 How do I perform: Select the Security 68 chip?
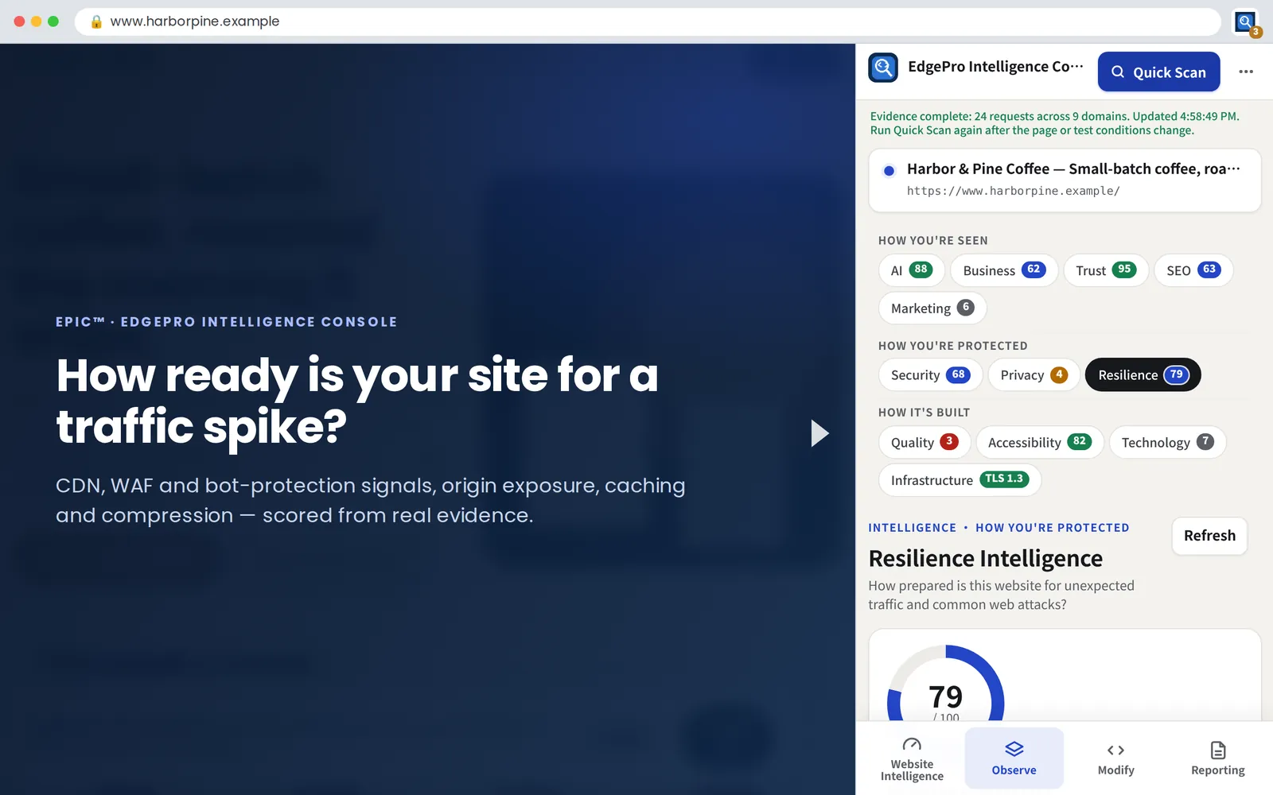click(930, 374)
